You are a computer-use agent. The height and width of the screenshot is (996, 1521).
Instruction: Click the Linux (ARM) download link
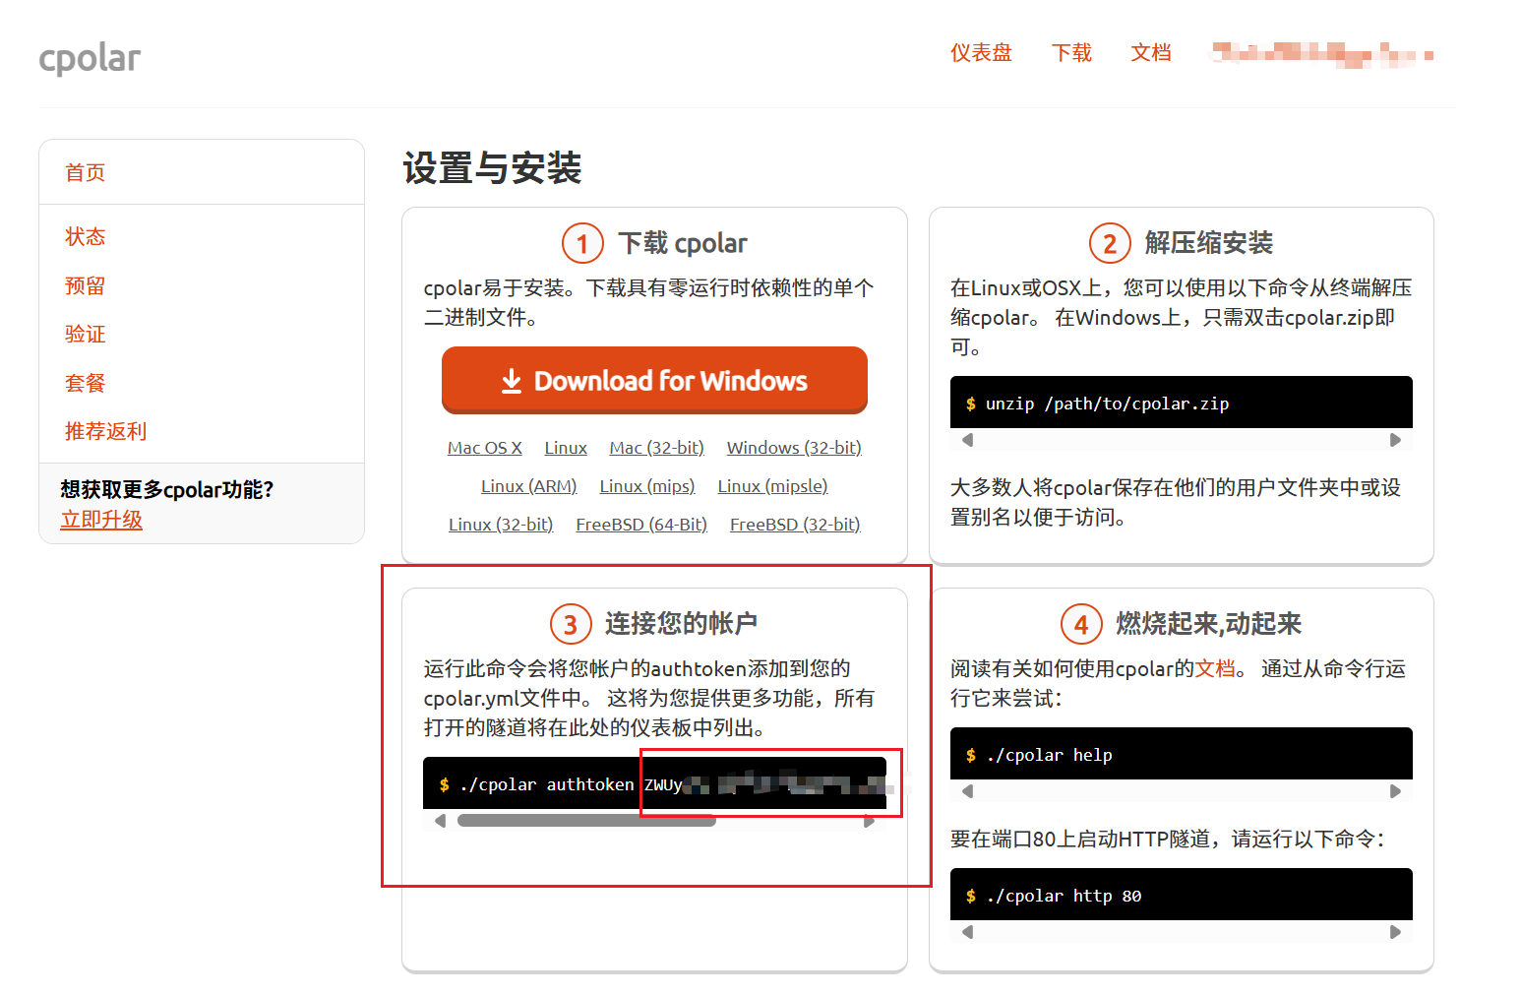[x=528, y=486]
